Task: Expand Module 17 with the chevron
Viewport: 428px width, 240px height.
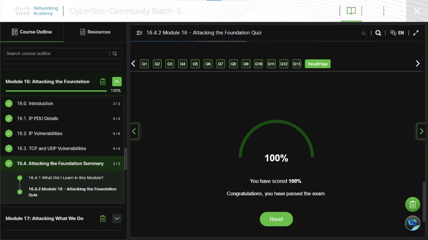Action: point(117,219)
